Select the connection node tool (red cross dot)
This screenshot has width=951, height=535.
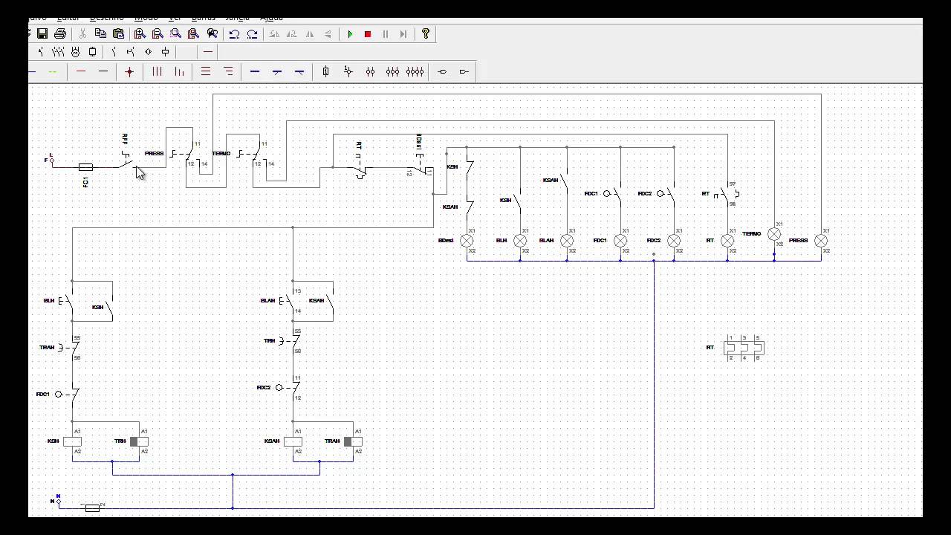(129, 71)
